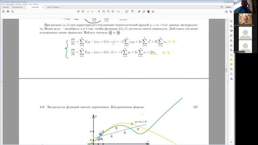Select the eraser tool
258x145 pixels.
[144, 12]
